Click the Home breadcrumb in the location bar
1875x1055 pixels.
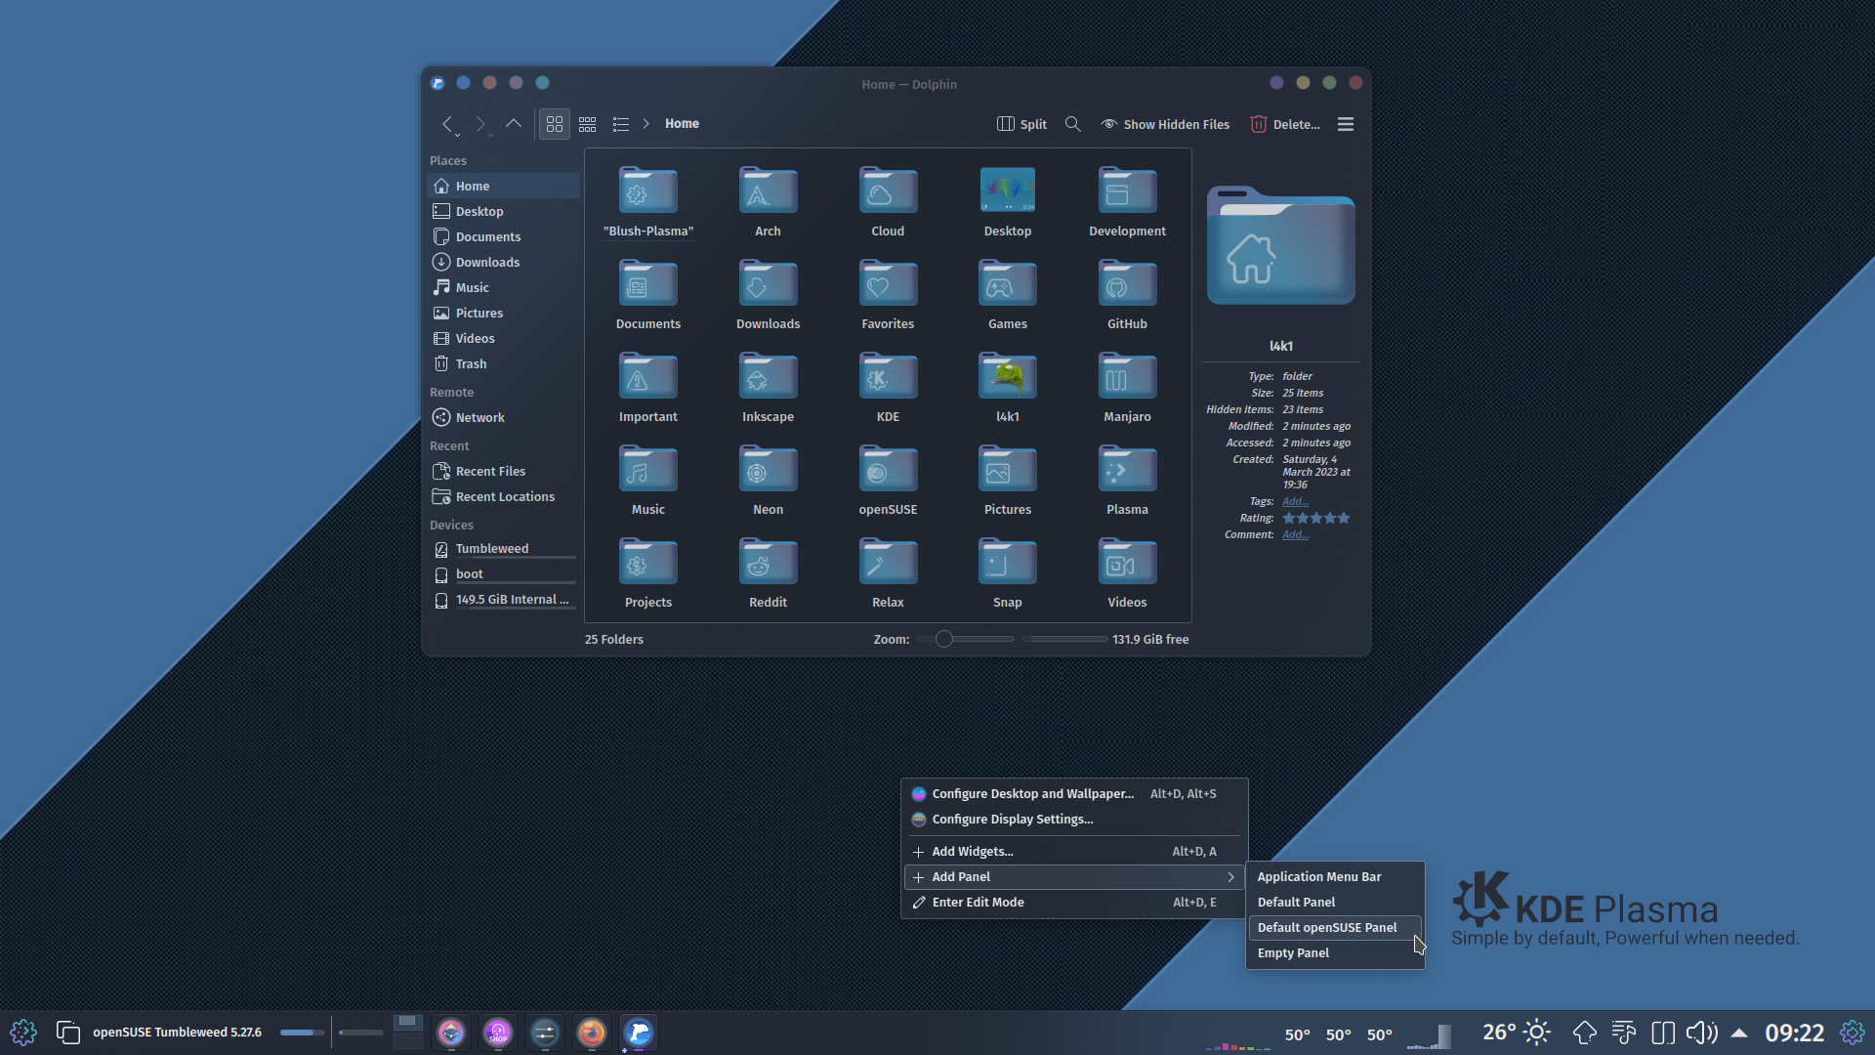coord(682,124)
